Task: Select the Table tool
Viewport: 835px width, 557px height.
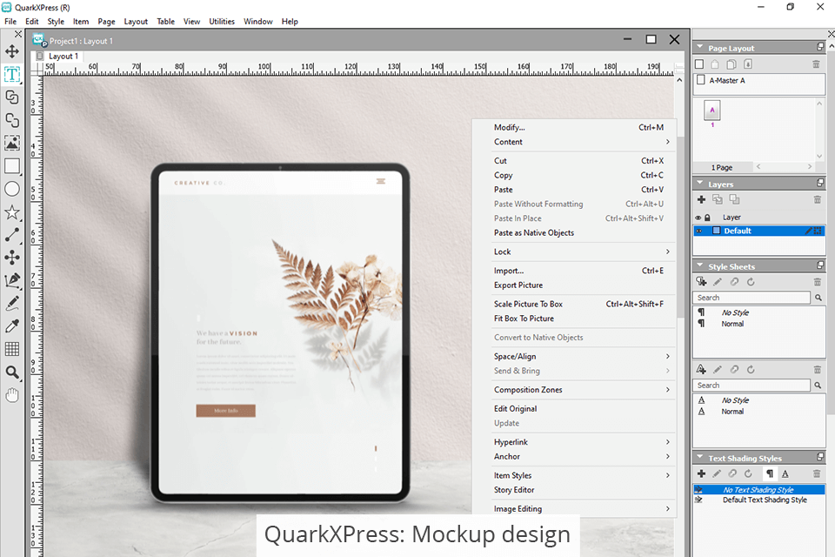Action: click(x=11, y=349)
